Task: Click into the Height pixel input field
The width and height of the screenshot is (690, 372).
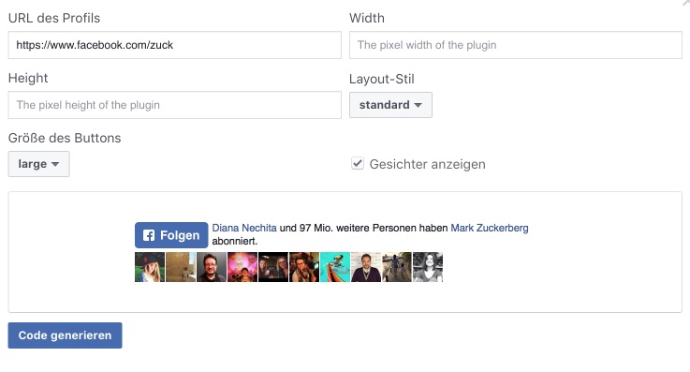Action: 175,105
